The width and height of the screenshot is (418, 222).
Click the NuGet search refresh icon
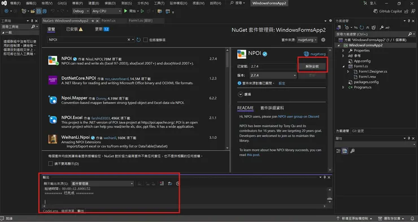click(138, 40)
